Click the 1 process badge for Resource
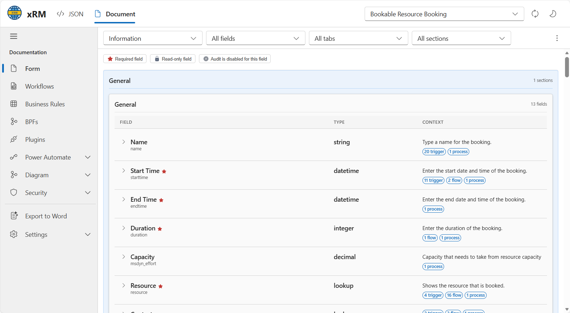570x313 pixels. [476, 295]
